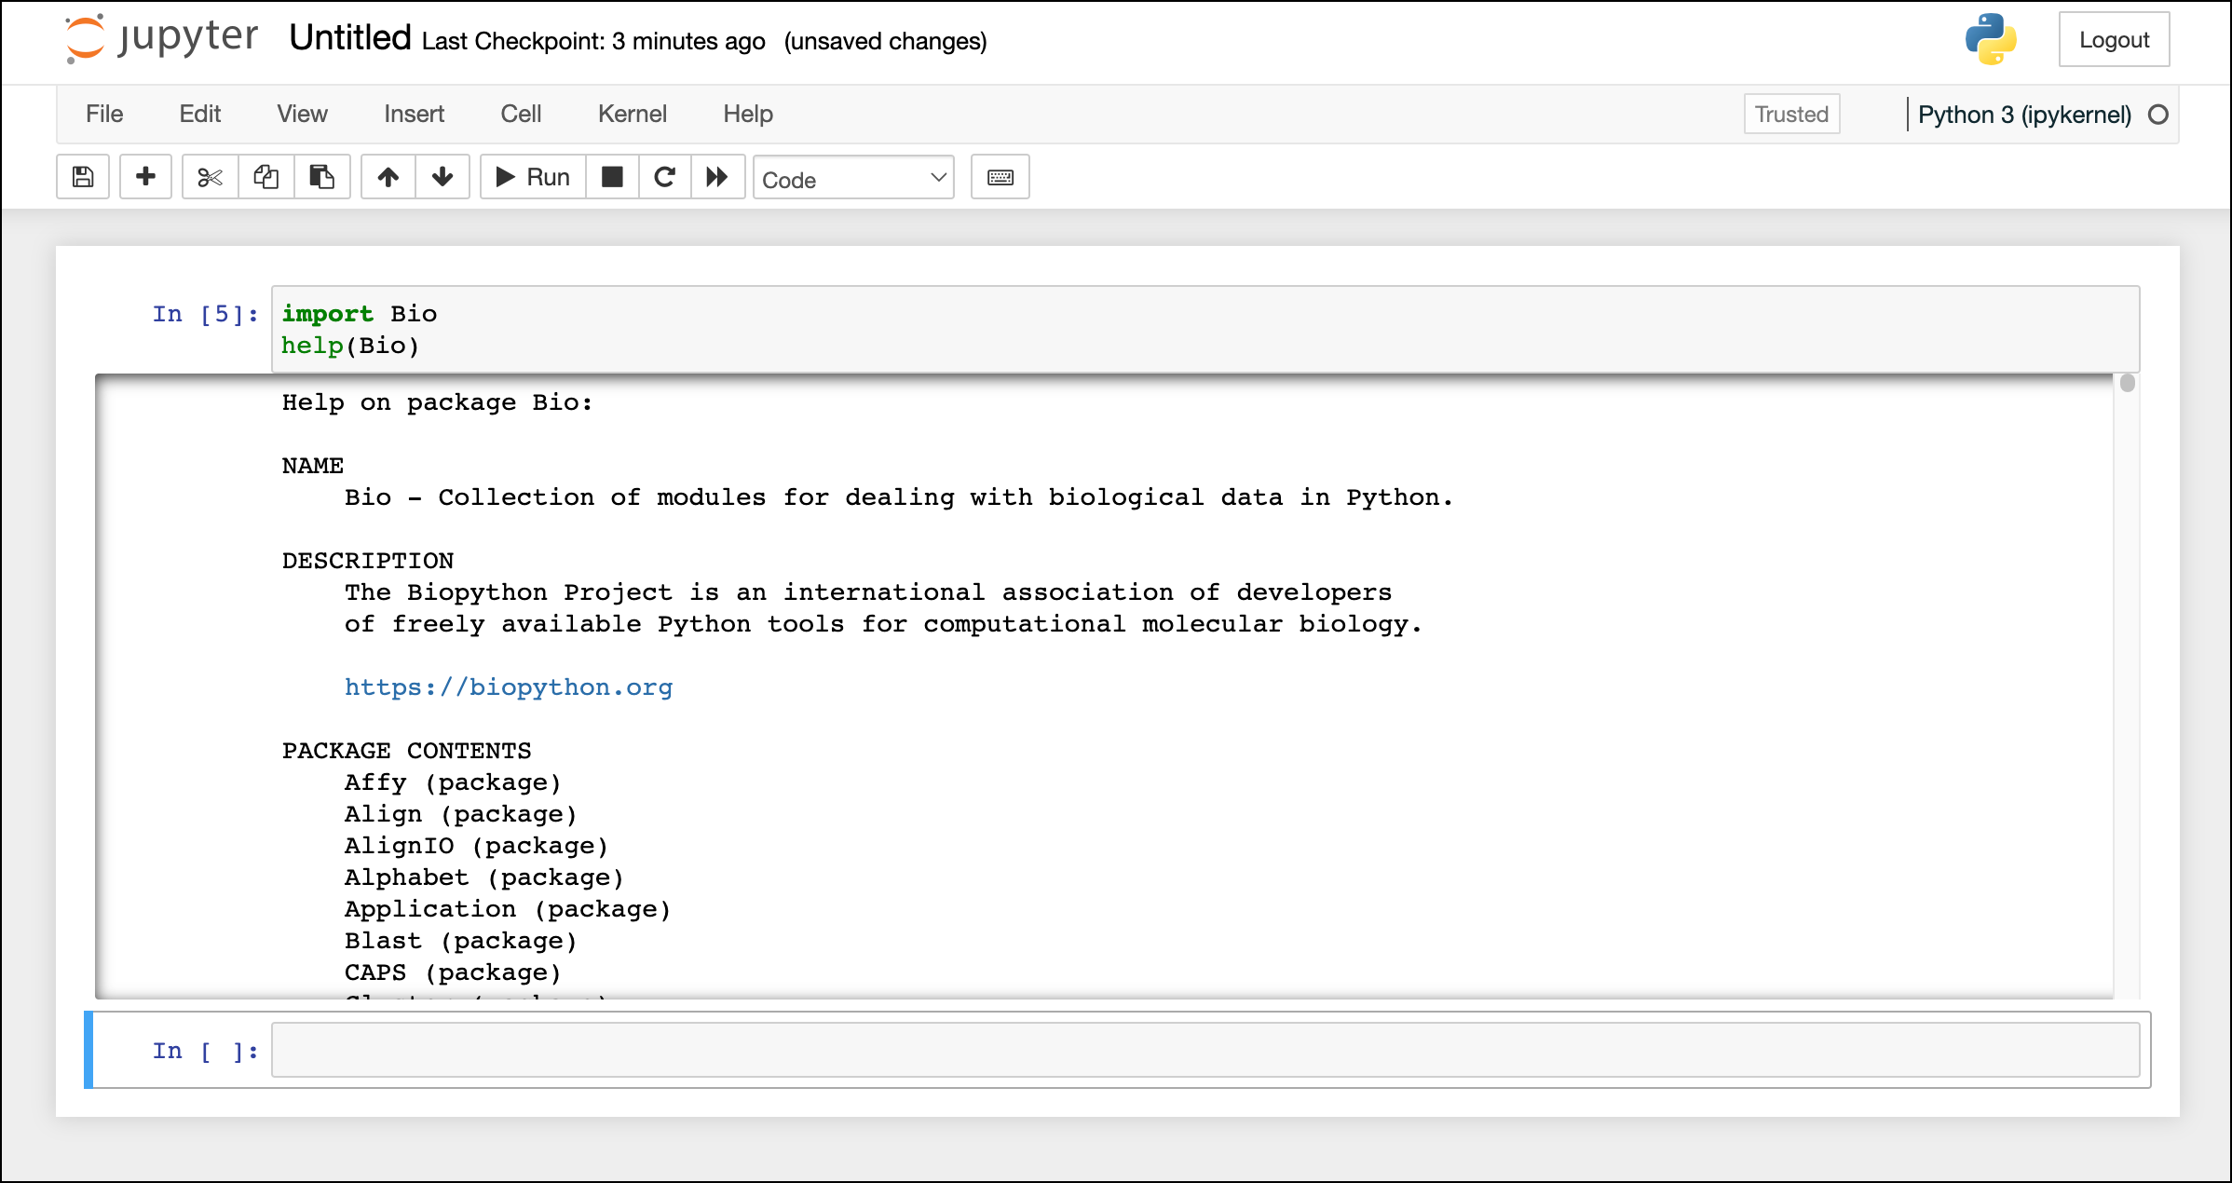Viewport: 2232px width, 1183px height.
Task: Interrupt the kernel with the stop icon
Action: click(612, 177)
